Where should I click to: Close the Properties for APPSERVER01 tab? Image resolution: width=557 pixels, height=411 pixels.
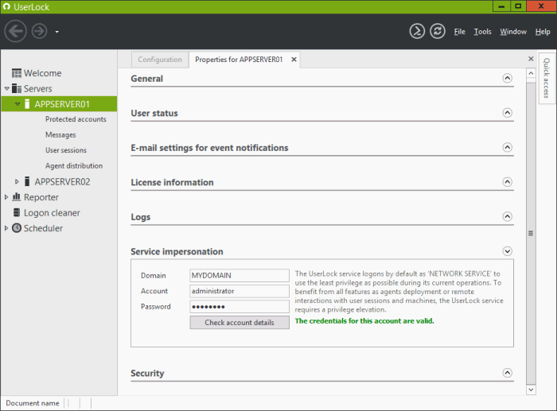coord(294,60)
